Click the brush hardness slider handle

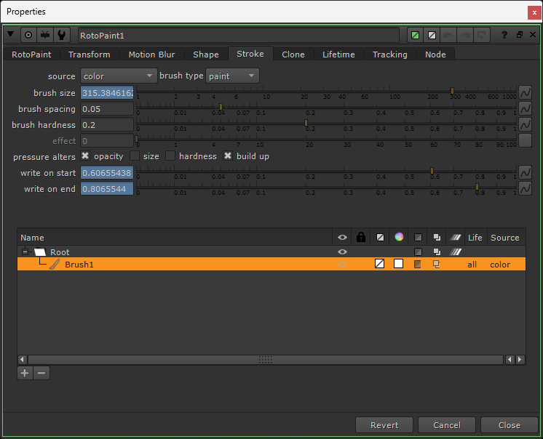306,123
